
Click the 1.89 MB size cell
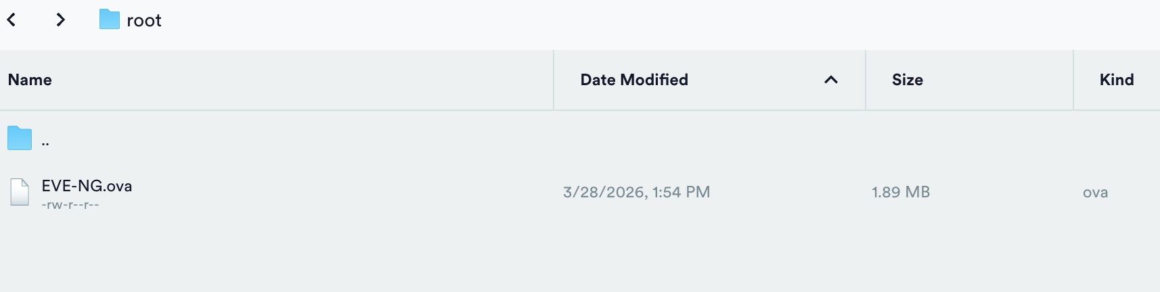(900, 192)
